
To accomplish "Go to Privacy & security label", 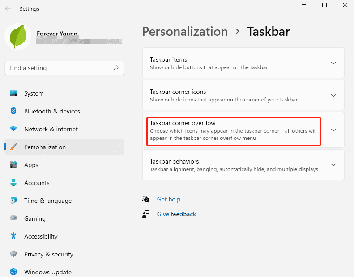I will tap(48, 254).
